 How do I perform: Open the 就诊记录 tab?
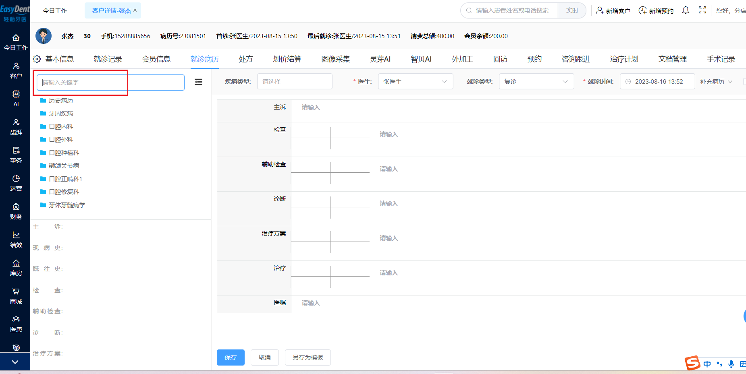tap(108, 59)
